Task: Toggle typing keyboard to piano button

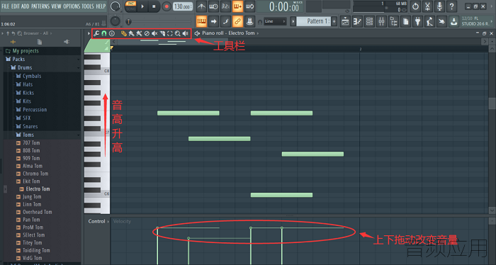Action: pyautogui.click(x=201, y=21)
